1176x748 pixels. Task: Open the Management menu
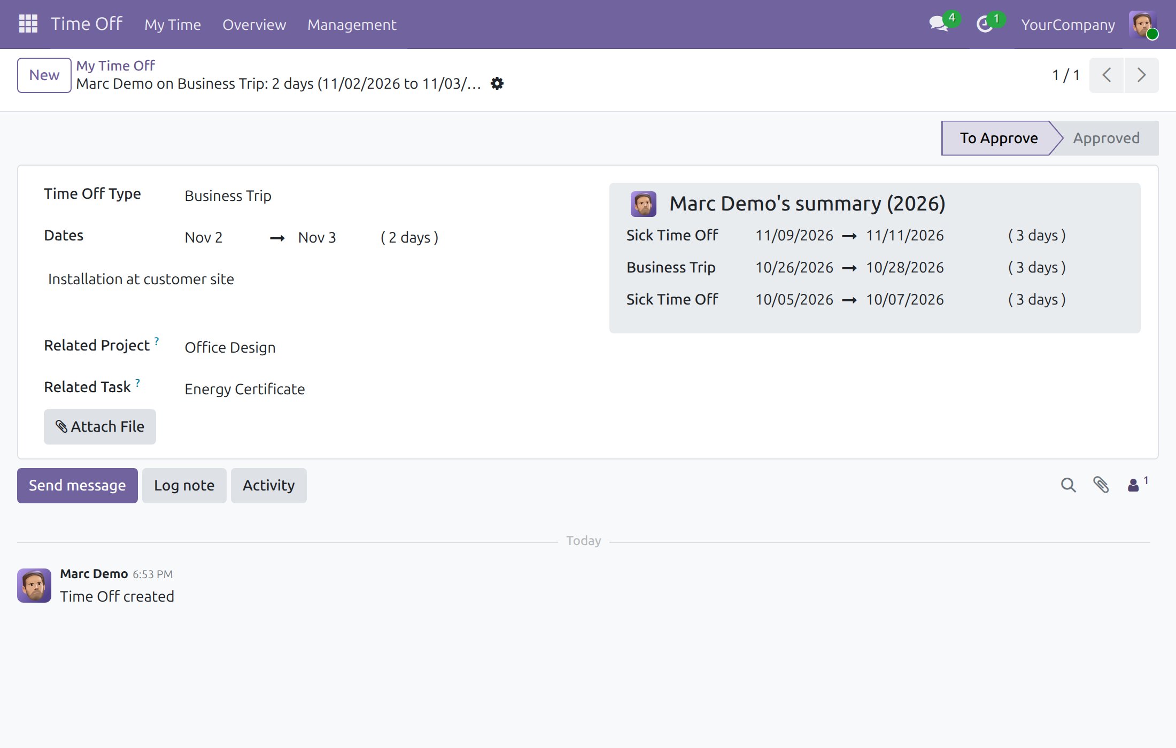pyautogui.click(x=352, y=25)
